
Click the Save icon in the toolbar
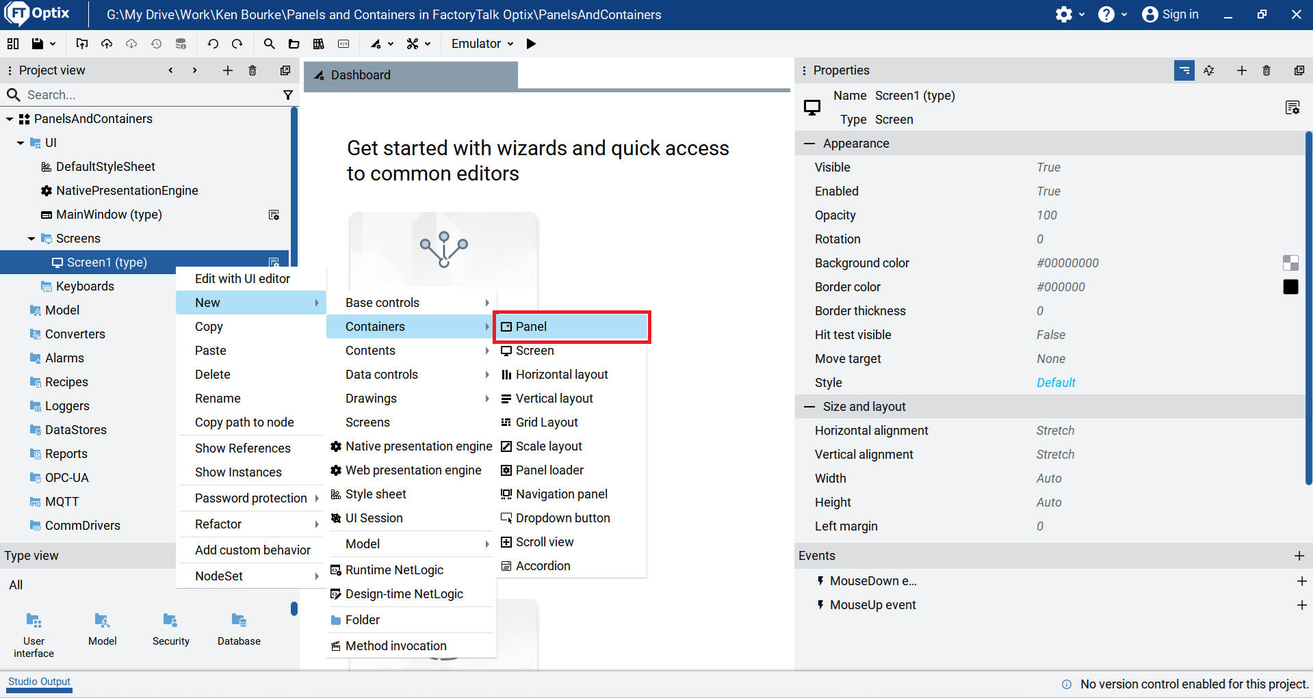38,44
